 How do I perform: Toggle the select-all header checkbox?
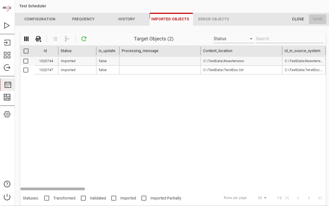click(x=26, y=51)
